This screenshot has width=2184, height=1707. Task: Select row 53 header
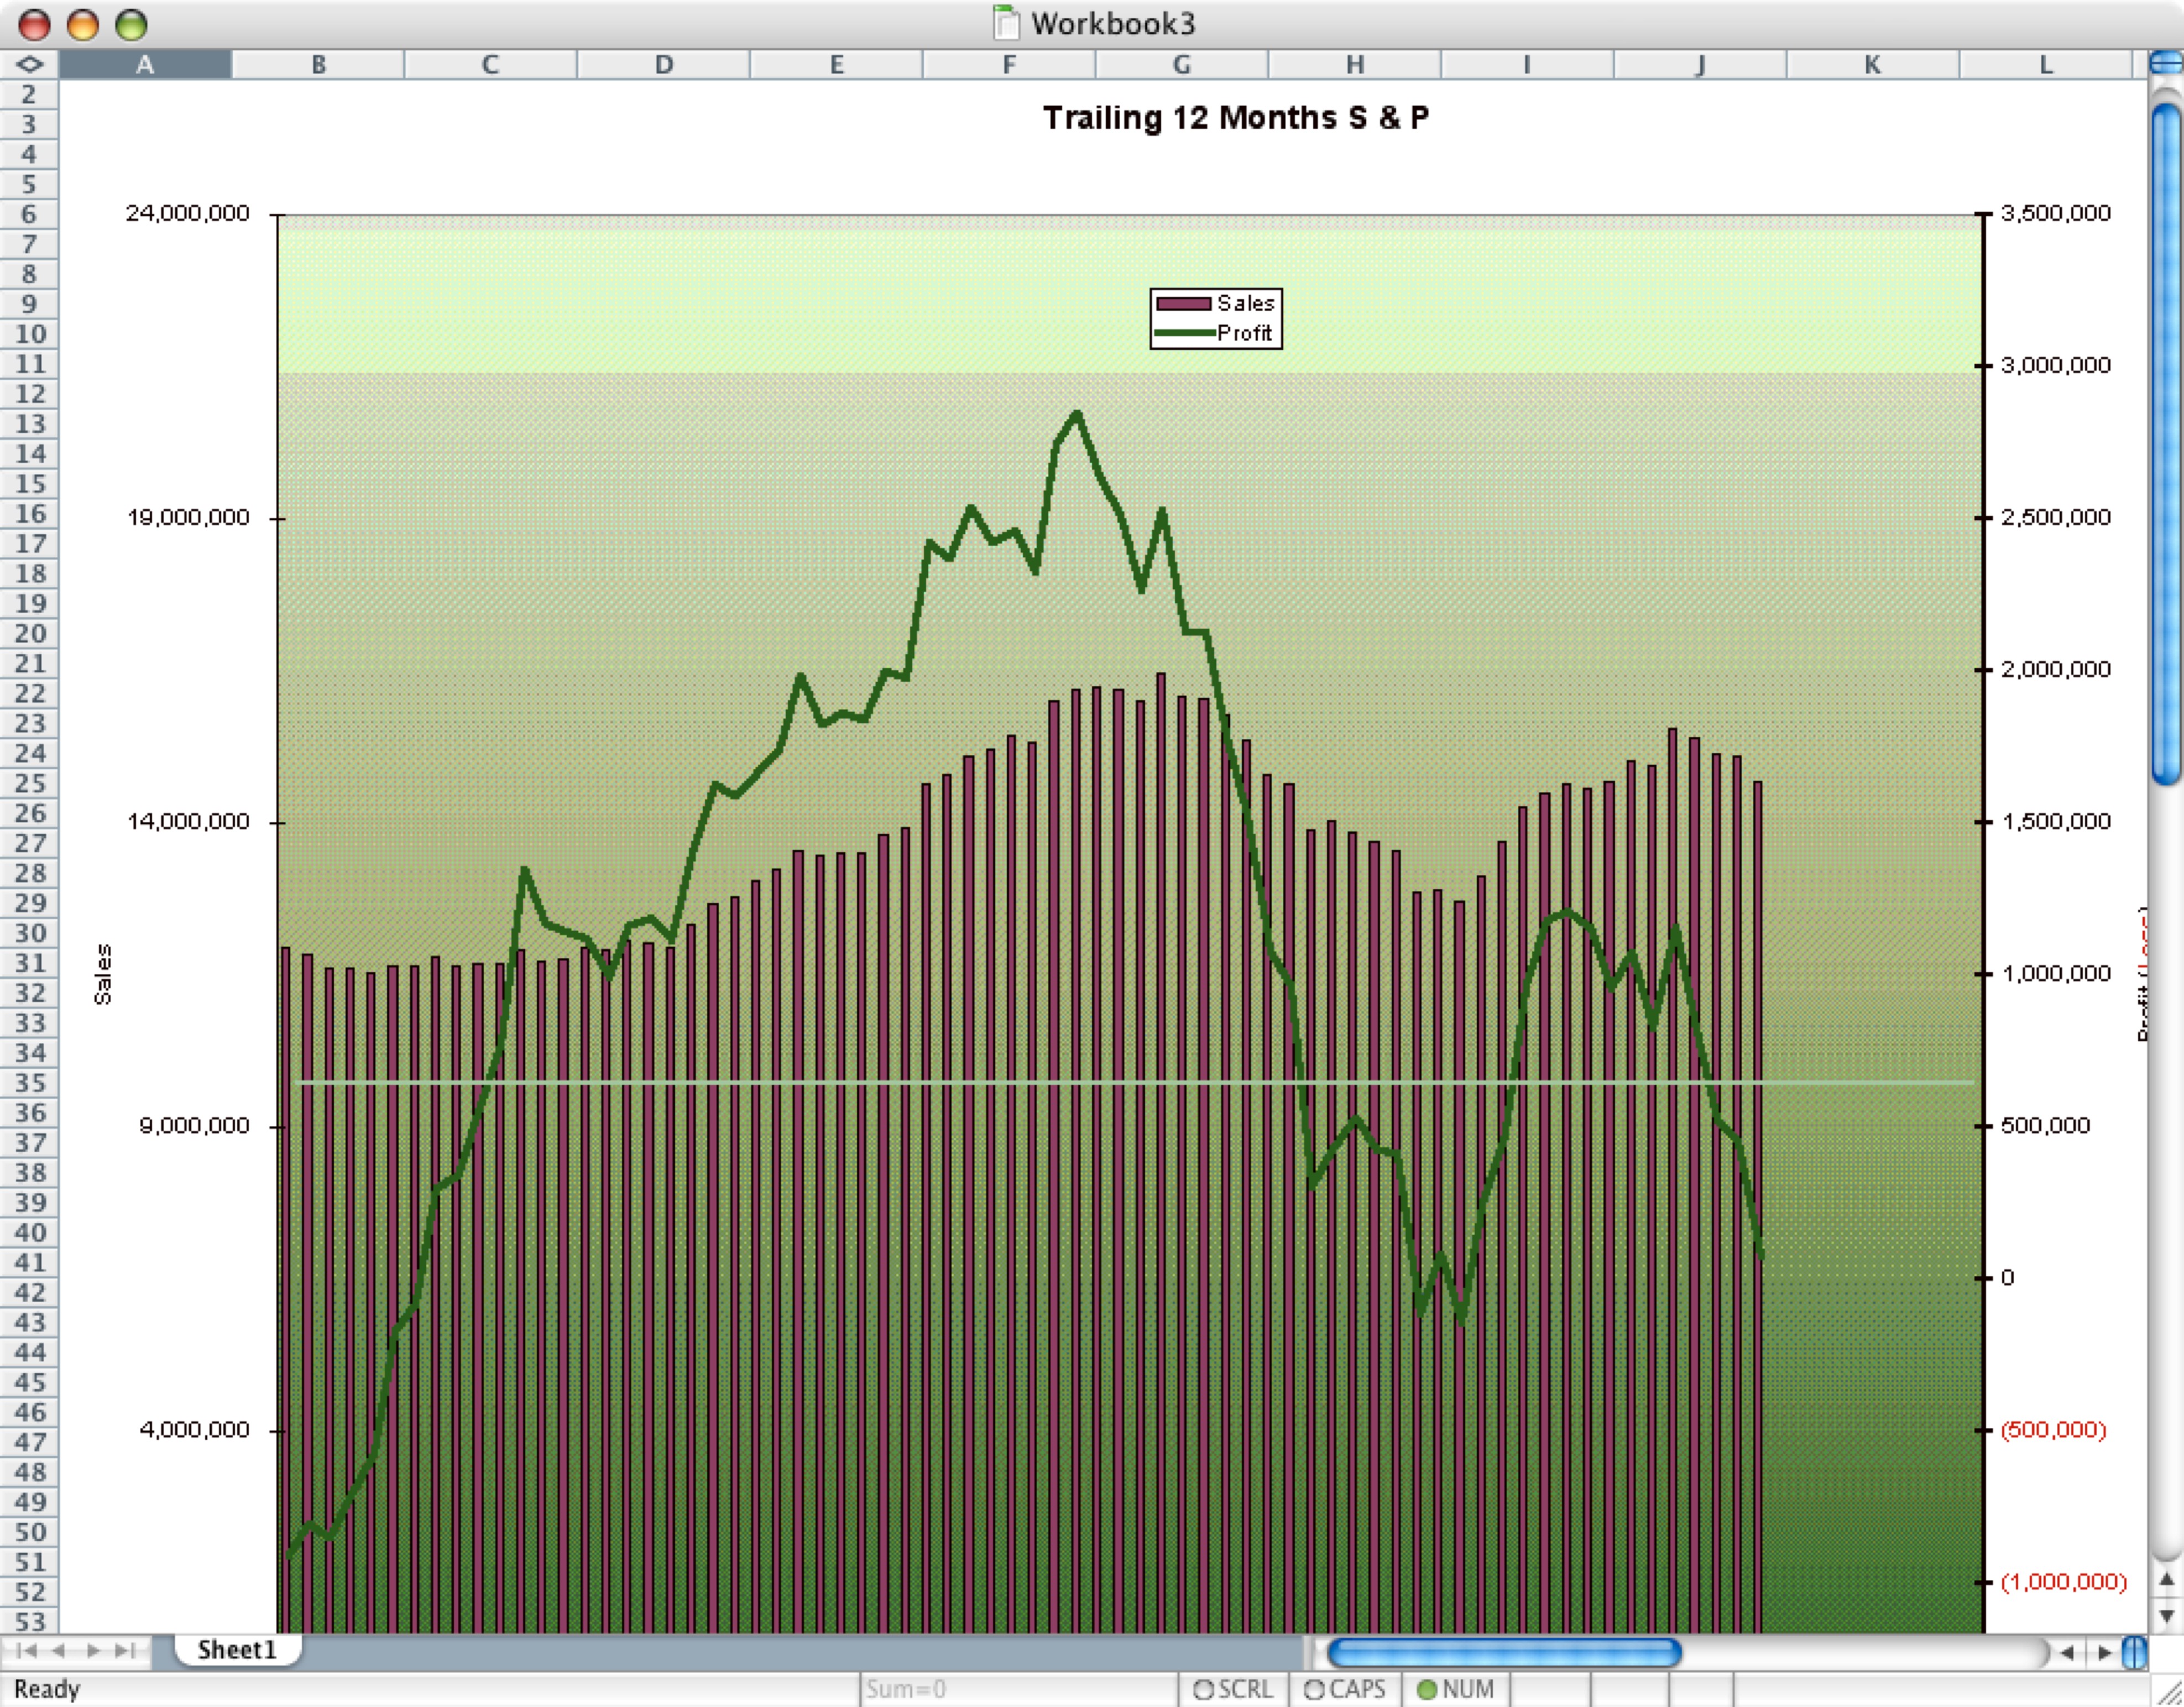pyautogui.click(x=30, y=1622)
